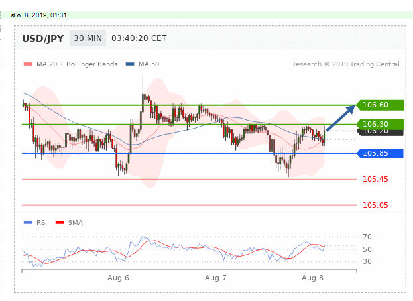Click the 105.85 blue pivot tag

point(380,153)
